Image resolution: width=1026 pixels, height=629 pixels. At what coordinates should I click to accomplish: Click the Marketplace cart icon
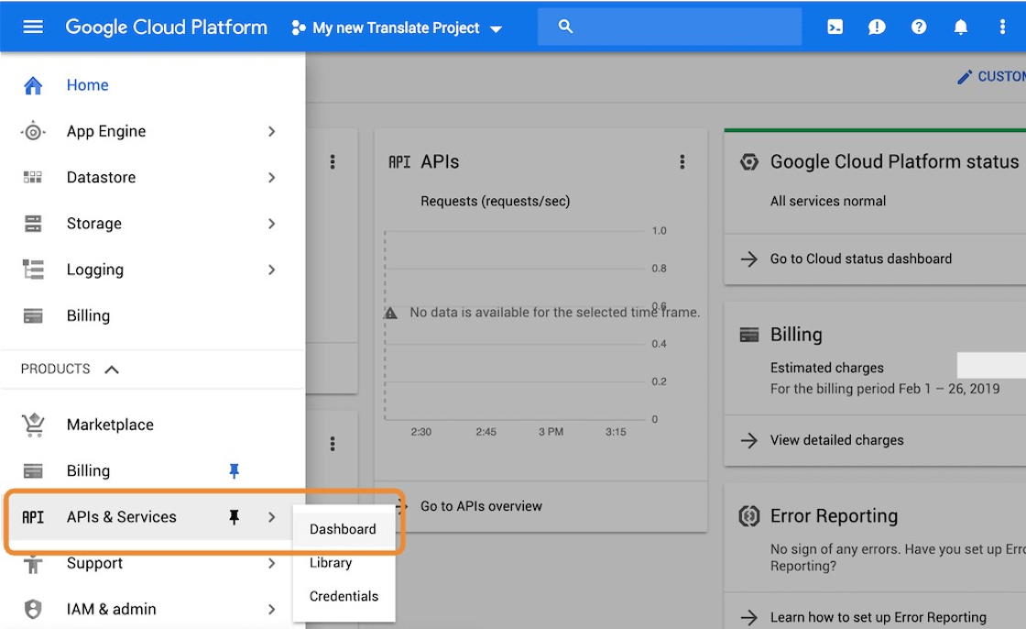pyautogui.click(x=33, y=425)
